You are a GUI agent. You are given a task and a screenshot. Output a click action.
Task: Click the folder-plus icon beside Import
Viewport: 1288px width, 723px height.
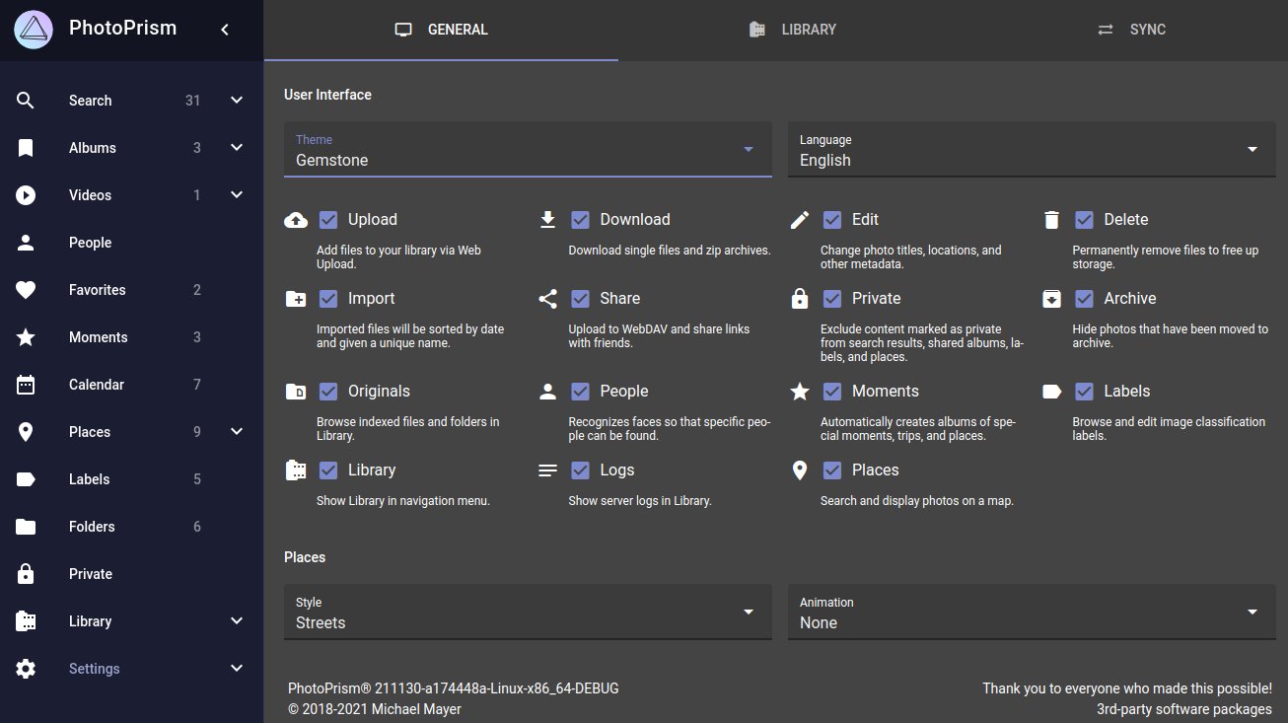coord(296,299)
